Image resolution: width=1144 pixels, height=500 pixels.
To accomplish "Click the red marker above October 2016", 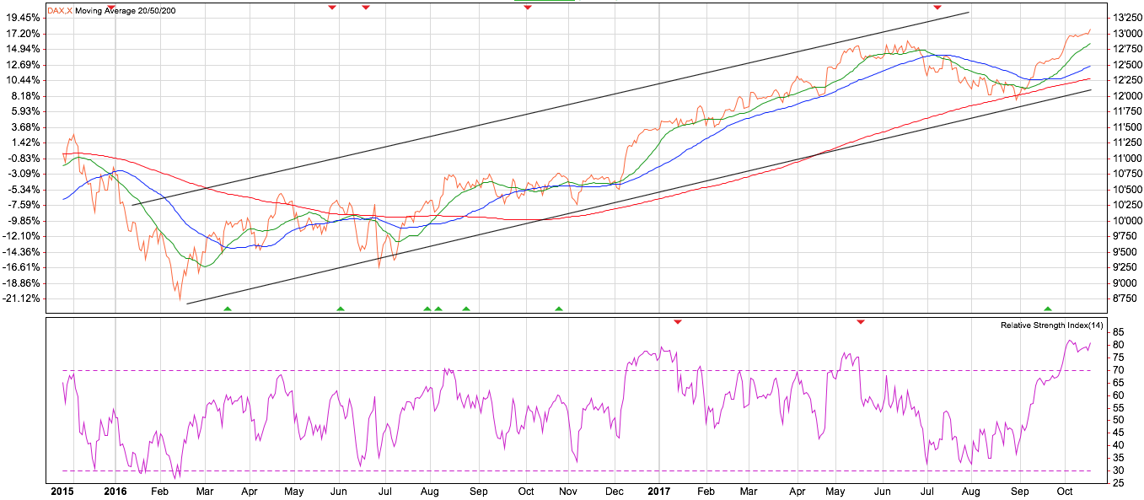I will 527,8.
